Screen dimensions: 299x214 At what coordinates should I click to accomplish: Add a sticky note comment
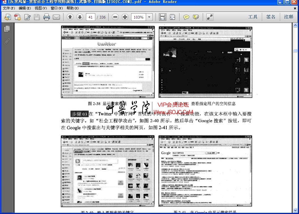[186, 17]
